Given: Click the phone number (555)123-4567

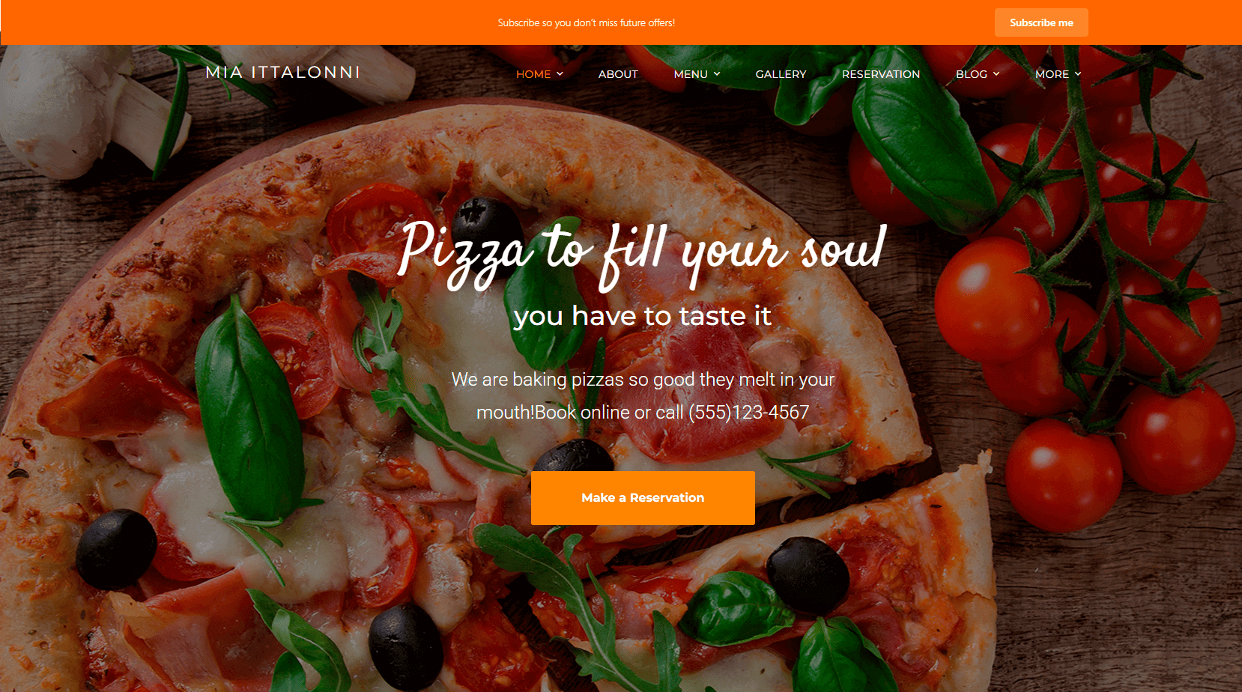Looking at the screenshot, I should click(x=748, y=413).
